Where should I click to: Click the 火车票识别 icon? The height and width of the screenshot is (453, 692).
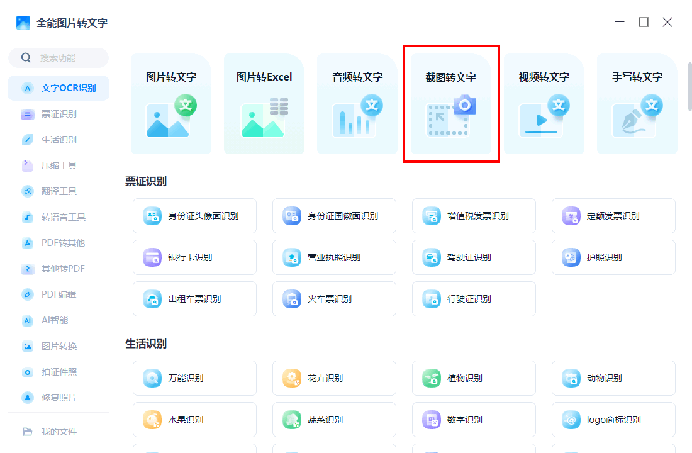point(292,299)
